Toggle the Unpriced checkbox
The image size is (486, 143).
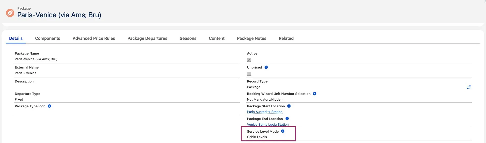tap(249, 74)
